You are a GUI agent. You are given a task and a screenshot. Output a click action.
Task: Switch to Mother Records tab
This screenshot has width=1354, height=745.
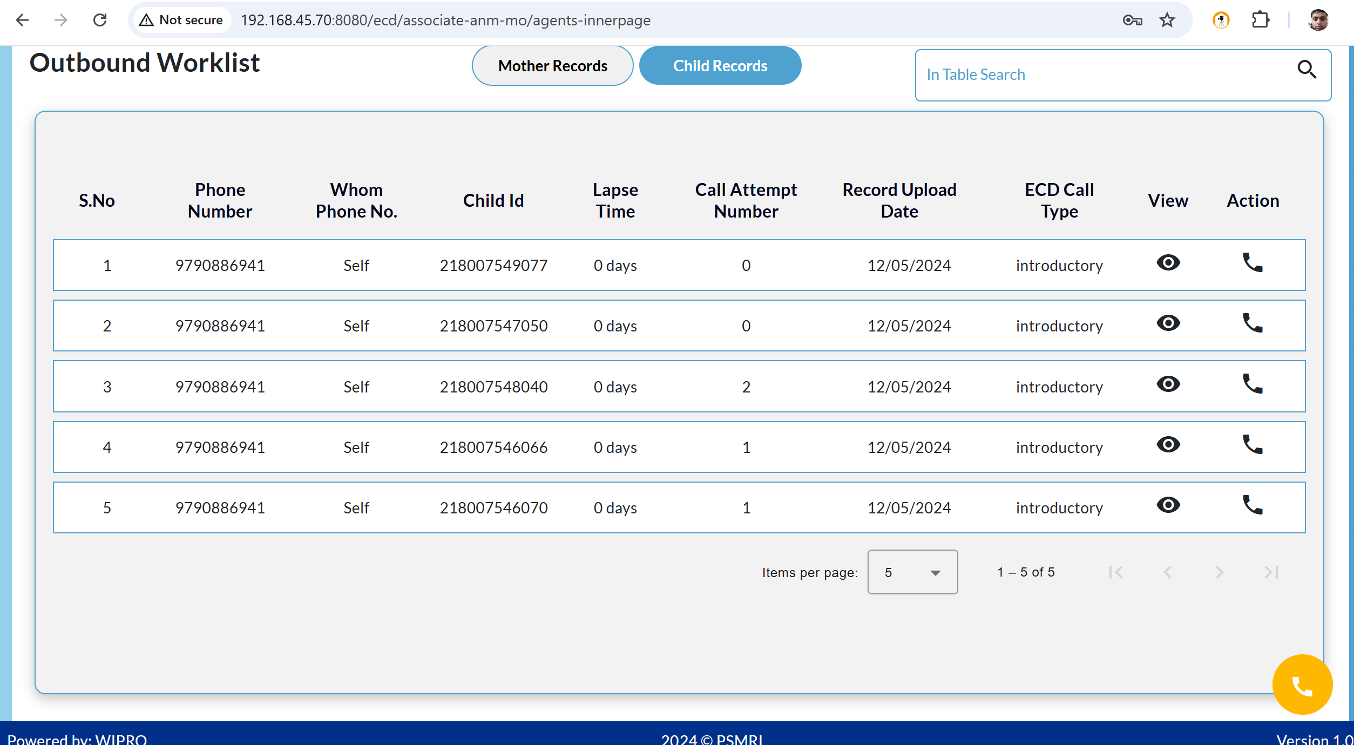(552, 66)
